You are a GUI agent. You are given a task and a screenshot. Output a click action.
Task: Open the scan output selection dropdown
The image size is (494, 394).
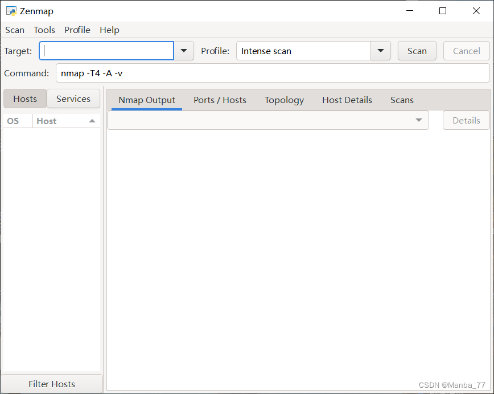(x=268, y=120)
